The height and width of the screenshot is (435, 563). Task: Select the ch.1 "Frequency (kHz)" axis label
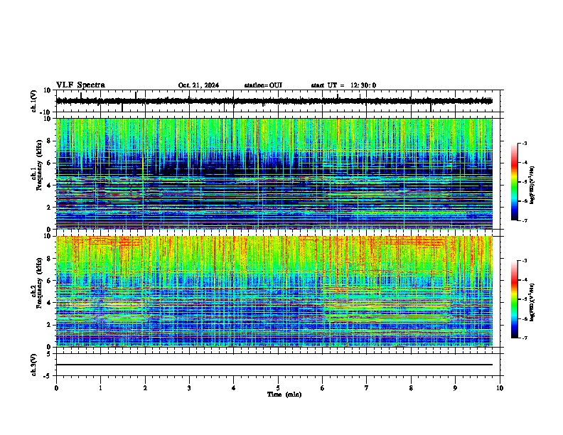39,165
